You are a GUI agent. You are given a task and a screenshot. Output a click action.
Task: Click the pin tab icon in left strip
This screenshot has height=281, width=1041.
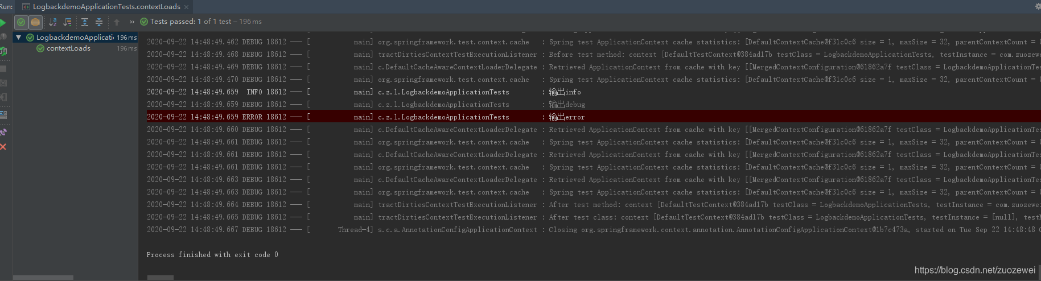coord(3,132)
